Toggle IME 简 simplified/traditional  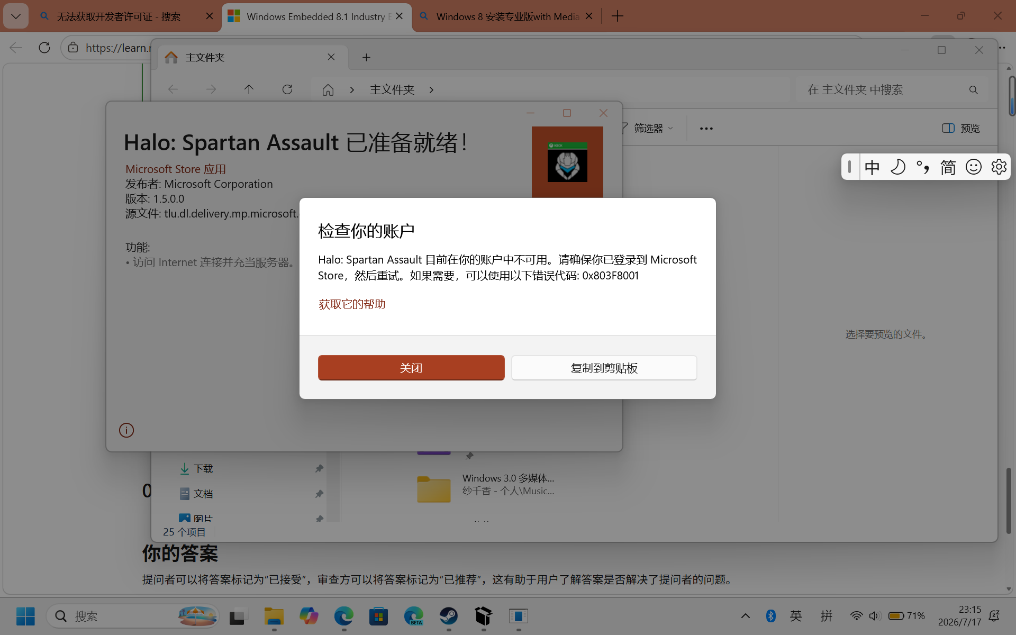tap(948, 167)
